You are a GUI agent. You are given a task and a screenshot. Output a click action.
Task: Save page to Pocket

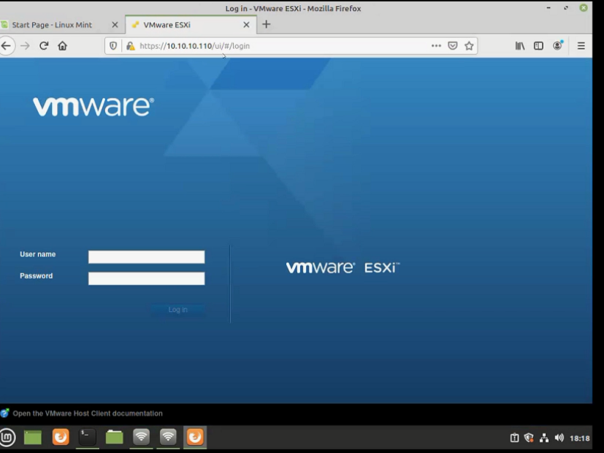coord(453,46)
